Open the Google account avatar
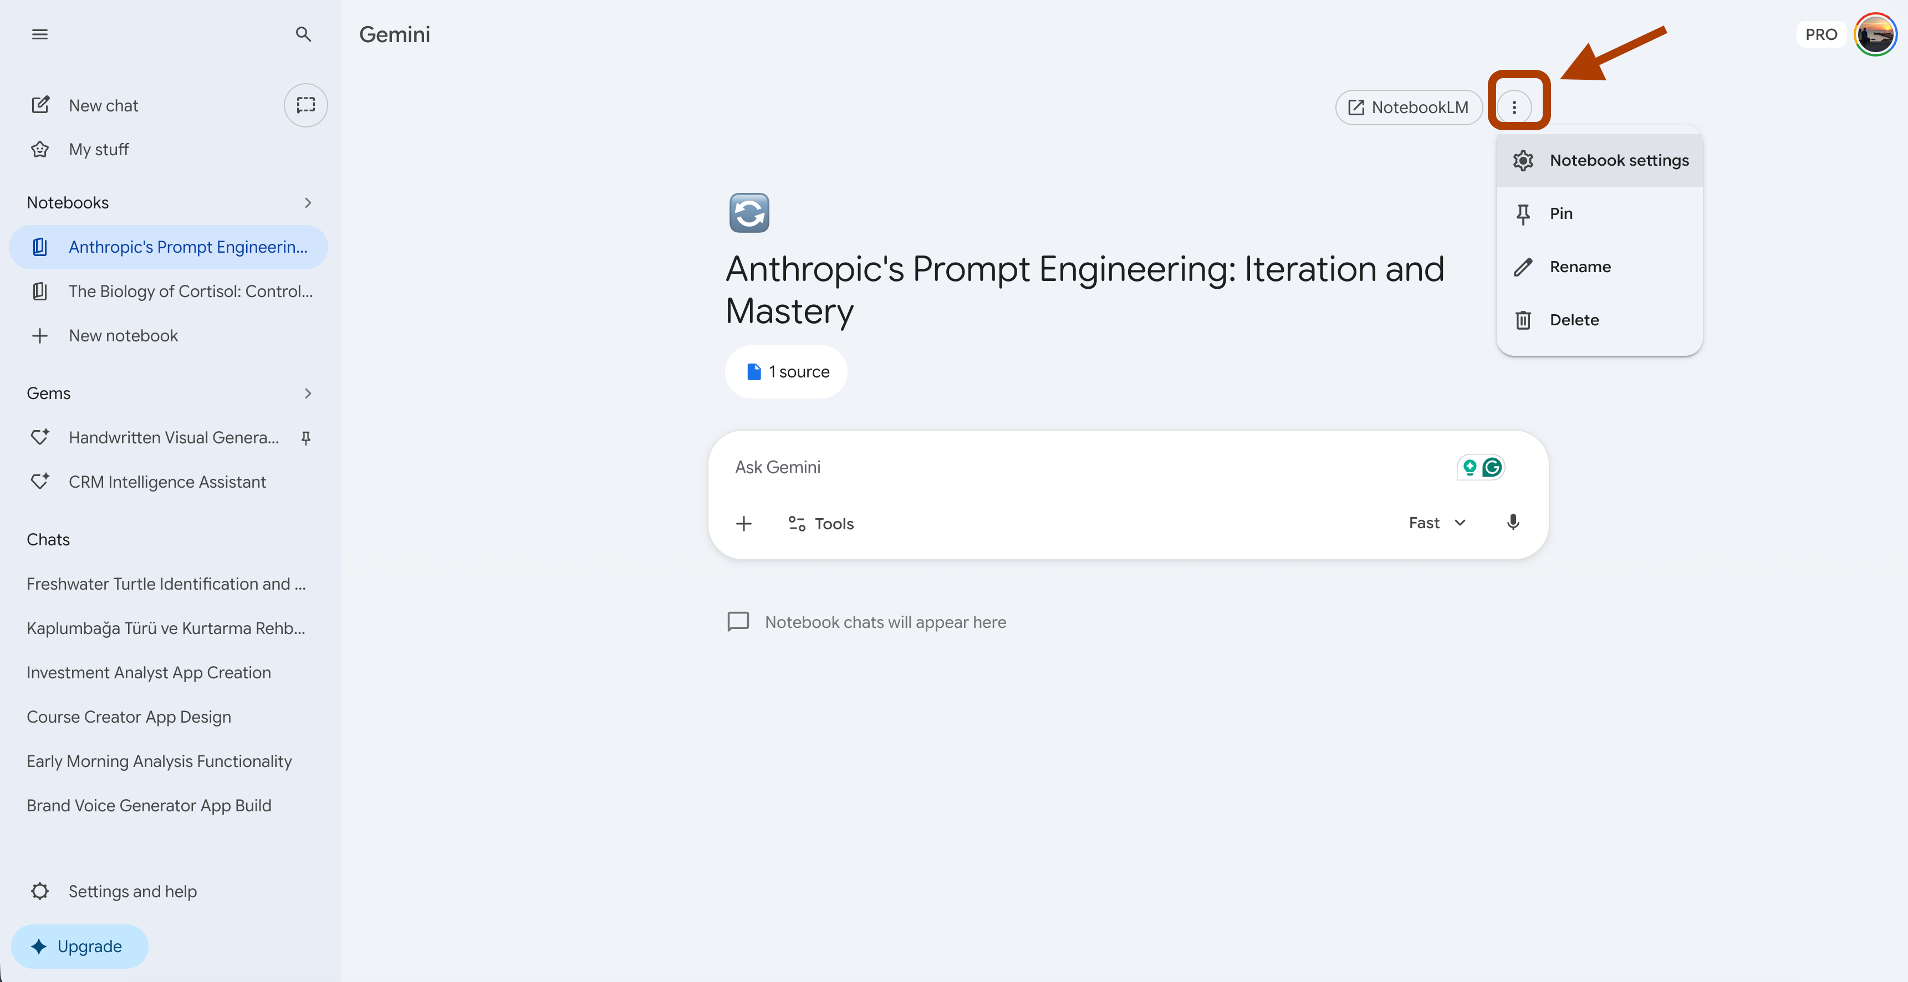Viewport: 1908px width, 982px height. pos(1874,34)
